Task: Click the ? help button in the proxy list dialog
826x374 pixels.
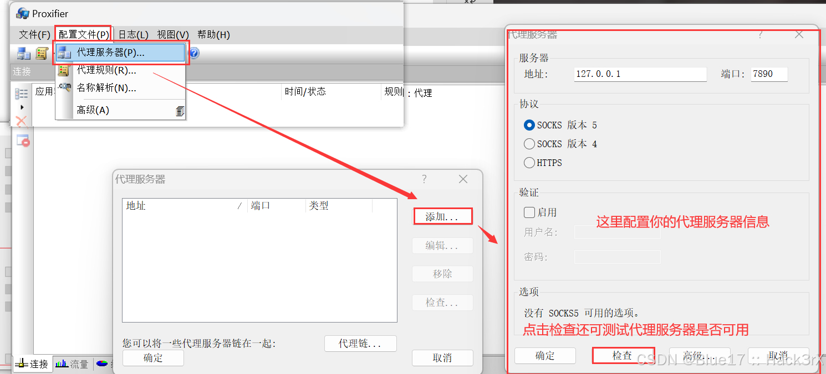Action: coord(425,179)
